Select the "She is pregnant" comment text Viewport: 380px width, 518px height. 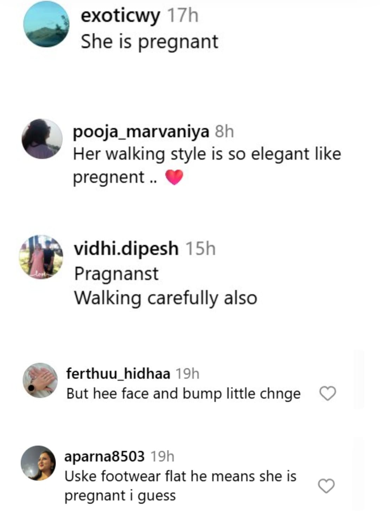(x=150, y=42)
